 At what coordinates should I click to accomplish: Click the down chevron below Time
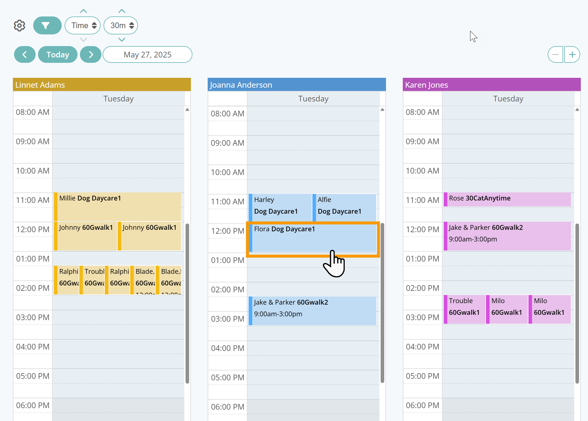[x=83, y=39]
